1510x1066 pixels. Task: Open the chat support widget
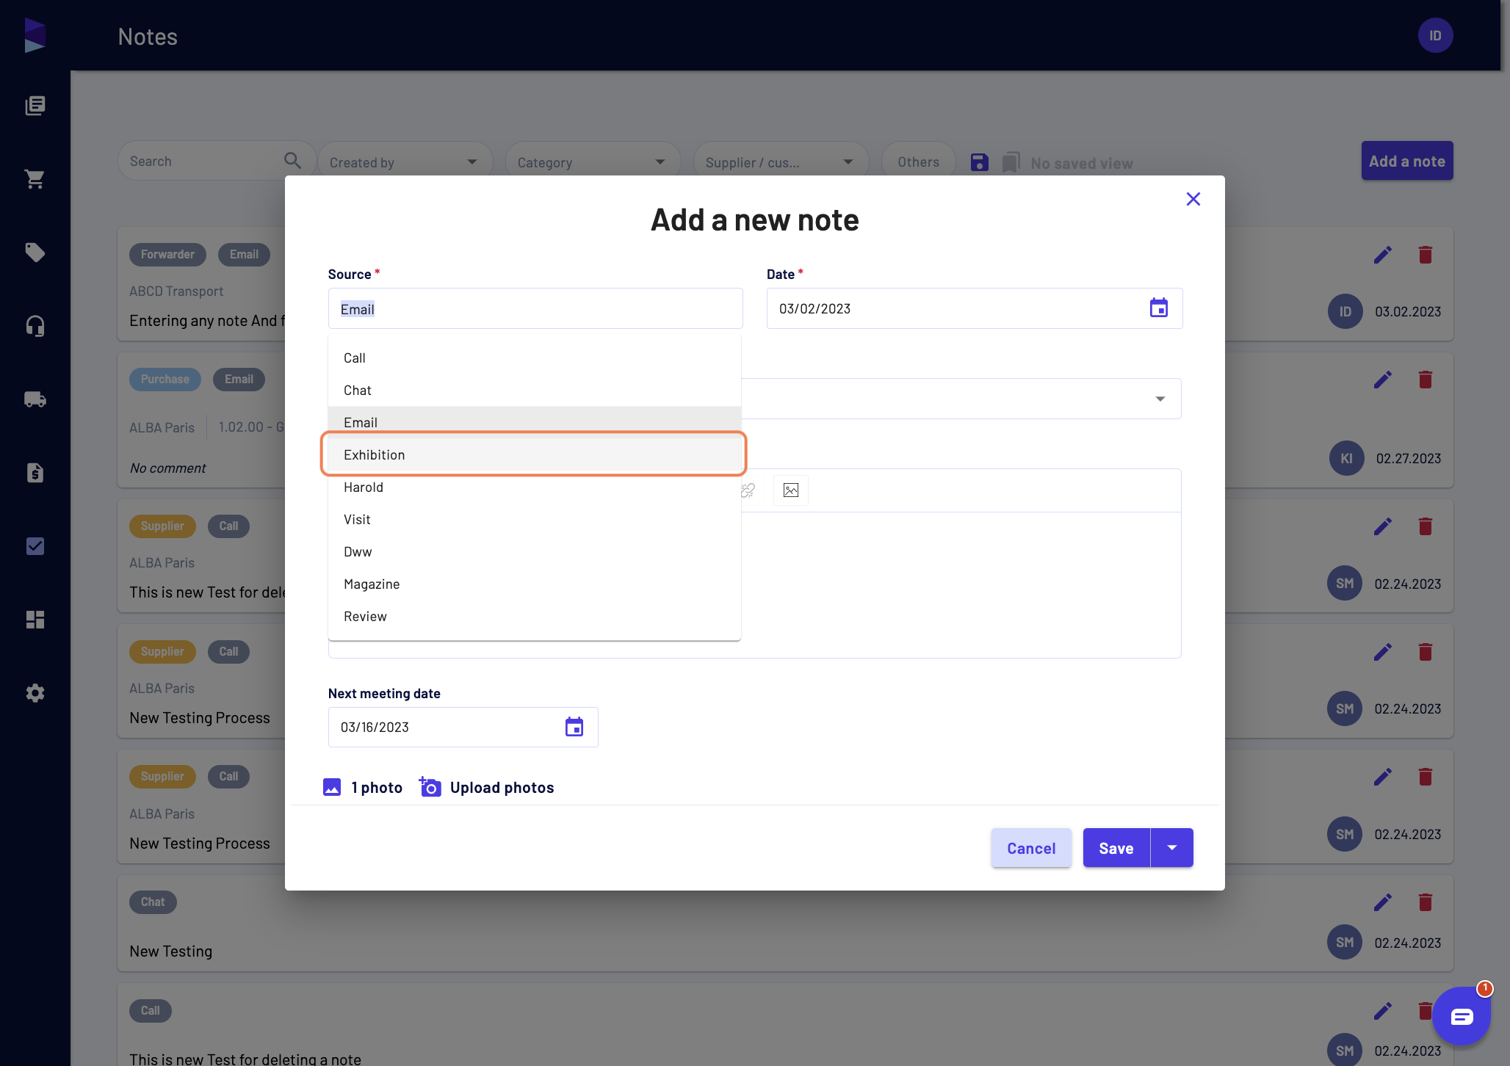[x=1461, y=1016]
